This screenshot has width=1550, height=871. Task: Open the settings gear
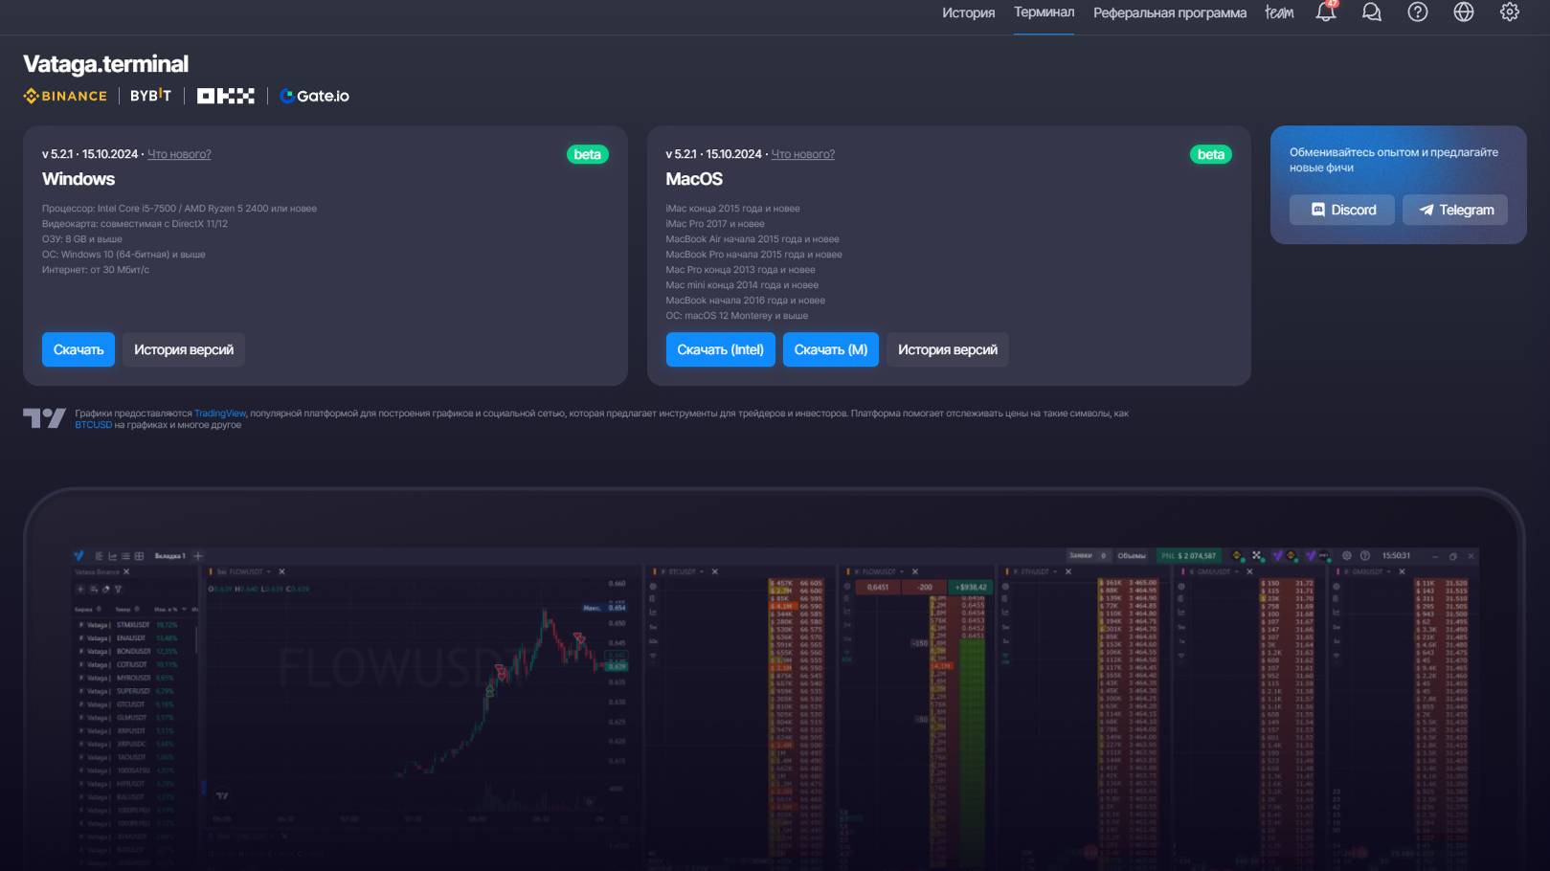point(1510,12)
